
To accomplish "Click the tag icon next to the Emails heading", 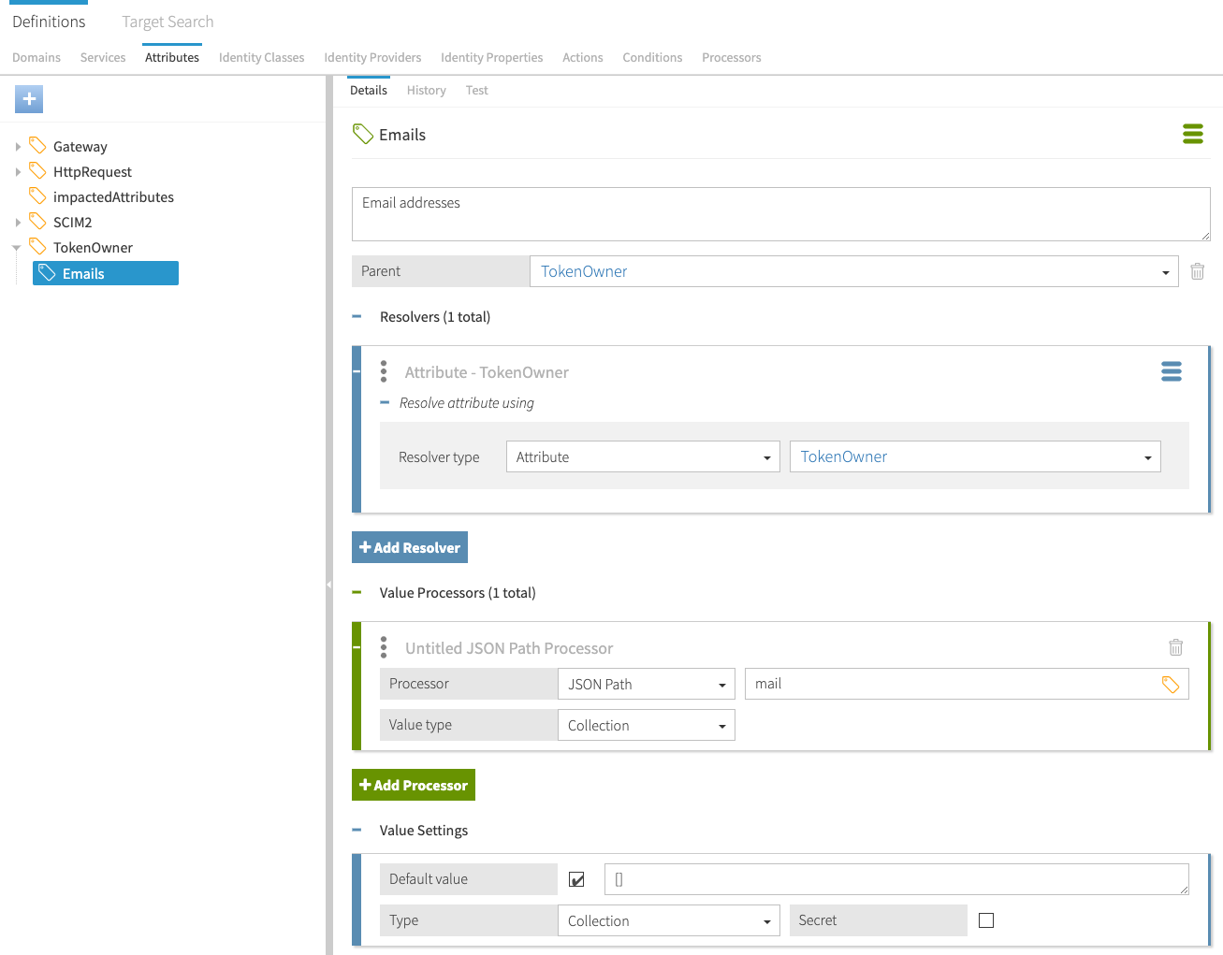I will click(363, 133).
